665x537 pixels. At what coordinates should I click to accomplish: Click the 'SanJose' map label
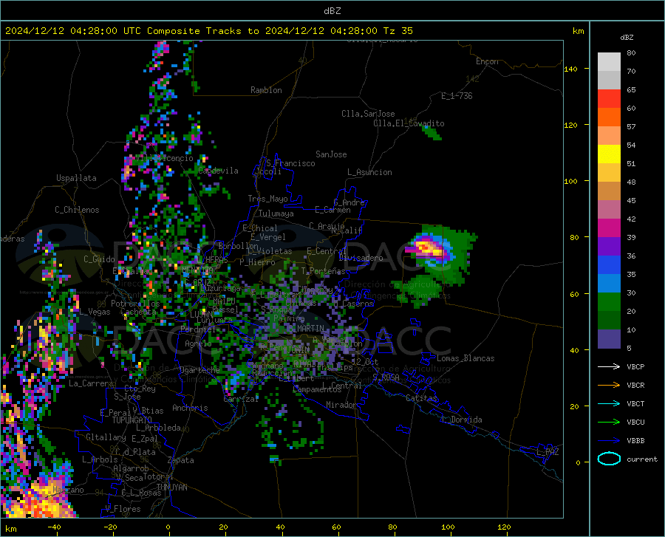(x=331, y=154)
